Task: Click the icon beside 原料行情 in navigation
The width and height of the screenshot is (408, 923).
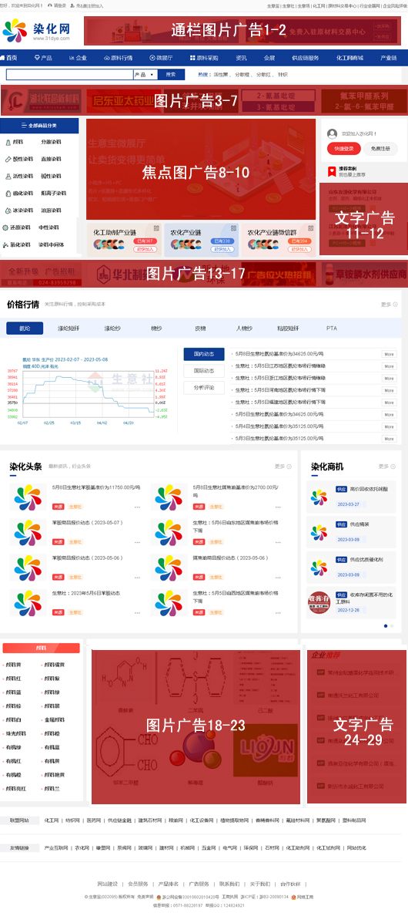Action: [x=106, y=58]
